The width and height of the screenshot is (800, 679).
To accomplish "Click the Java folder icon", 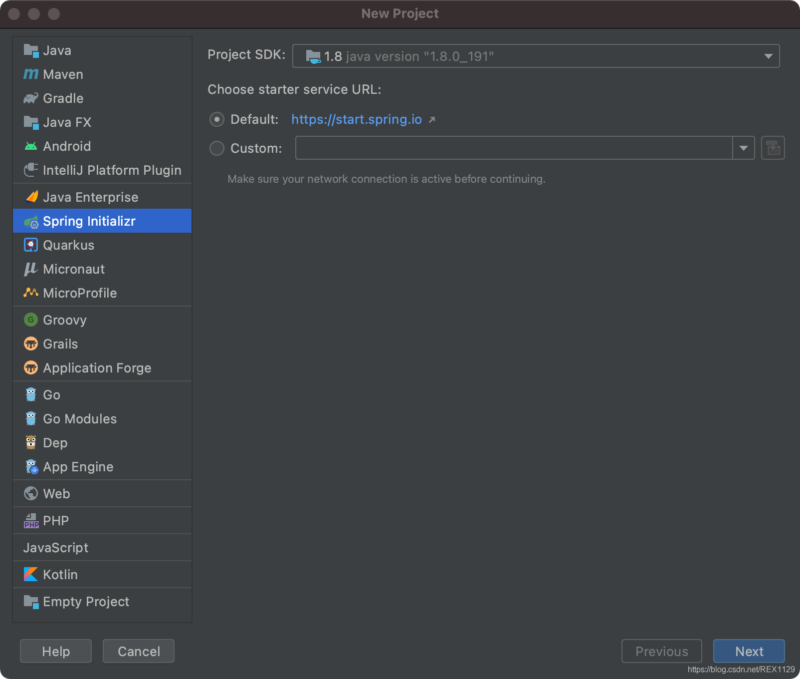I will tap(31, 50).
